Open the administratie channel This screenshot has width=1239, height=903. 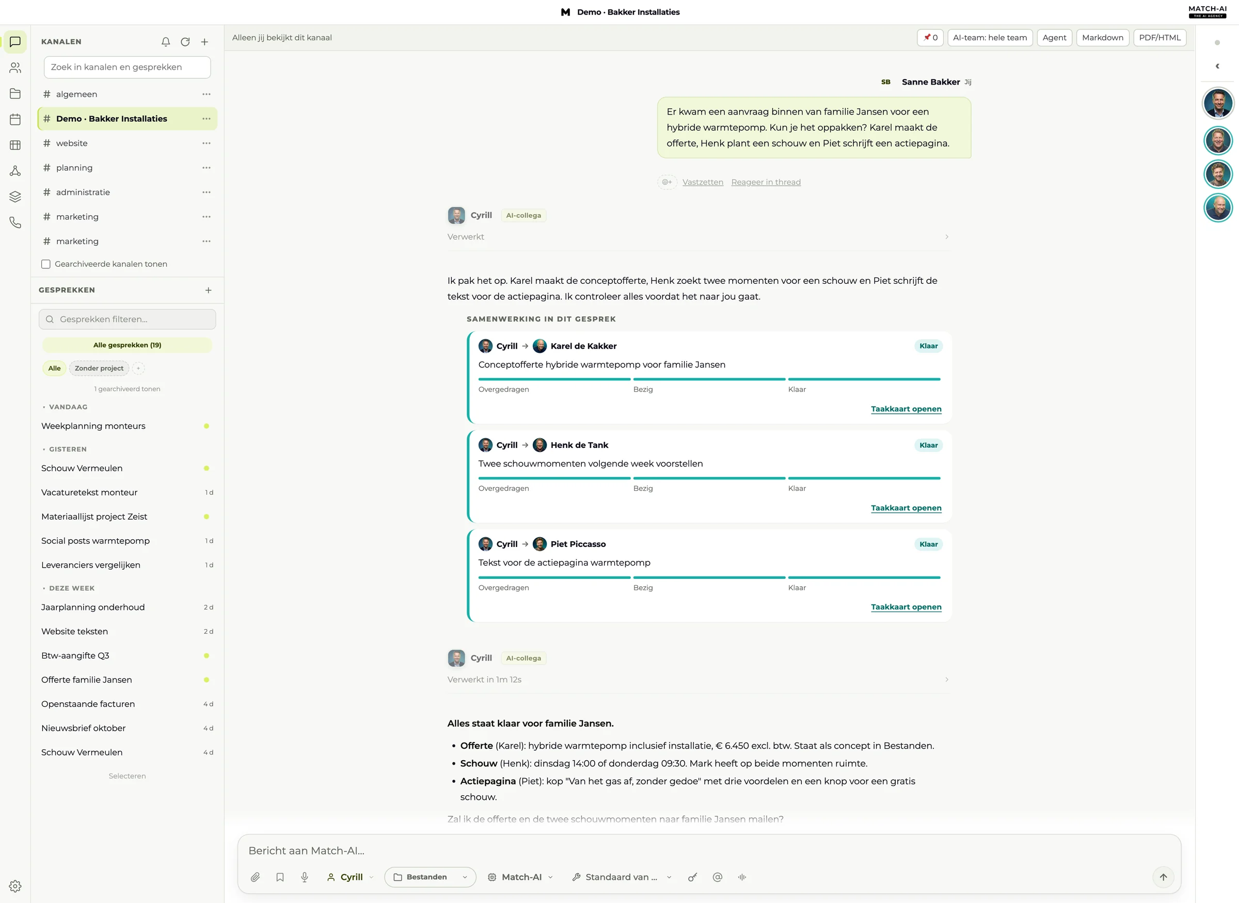point(127,192)
